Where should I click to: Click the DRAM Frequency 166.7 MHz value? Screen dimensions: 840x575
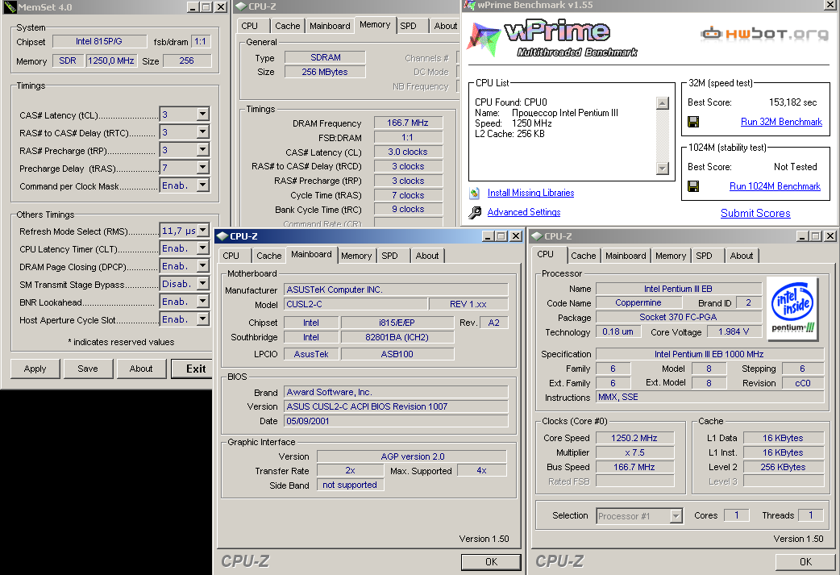click(x=408, y=123)
